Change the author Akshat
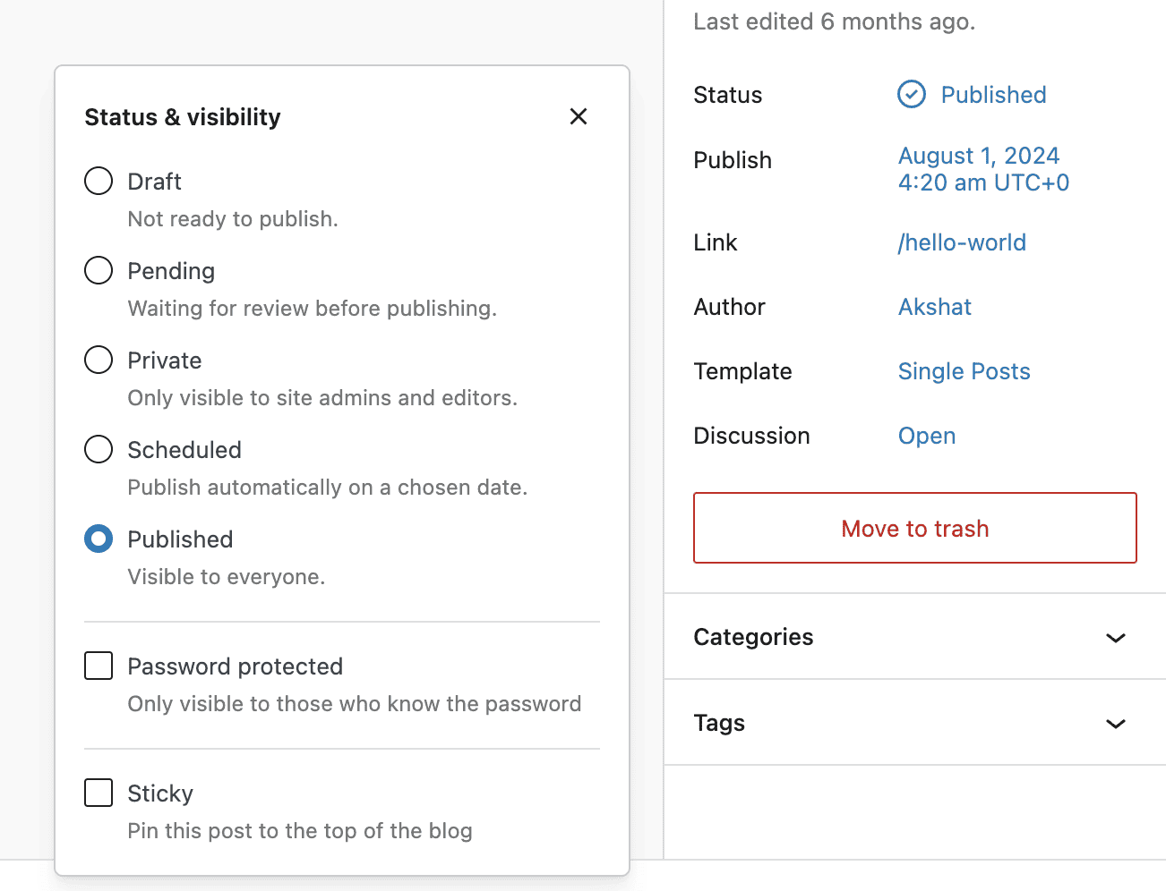 pyautogui.click(x=935, y=307)
